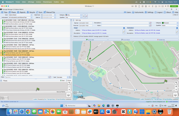Open Recycle in the toolbar
The height and width of the screenshot is (116, 179).
31,12
